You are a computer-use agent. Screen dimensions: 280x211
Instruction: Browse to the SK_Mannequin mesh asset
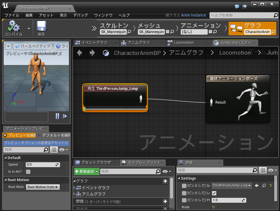tap(172, 32)
